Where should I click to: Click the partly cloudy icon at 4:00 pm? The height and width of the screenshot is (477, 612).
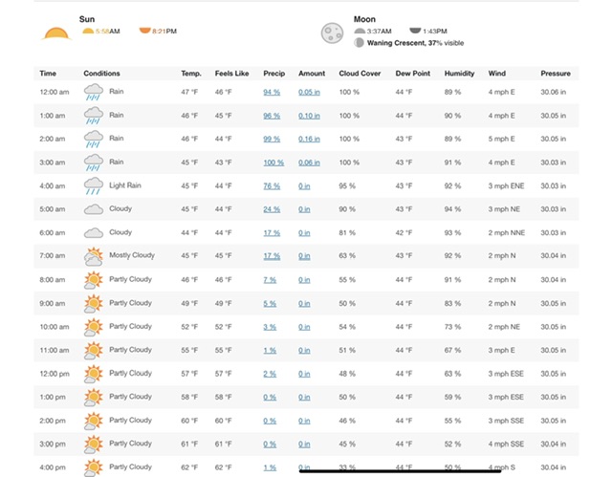(x=94, y=467)
